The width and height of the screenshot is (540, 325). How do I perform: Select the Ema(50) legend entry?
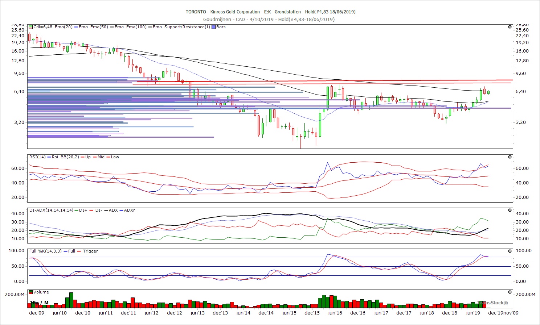coord(99,27)
